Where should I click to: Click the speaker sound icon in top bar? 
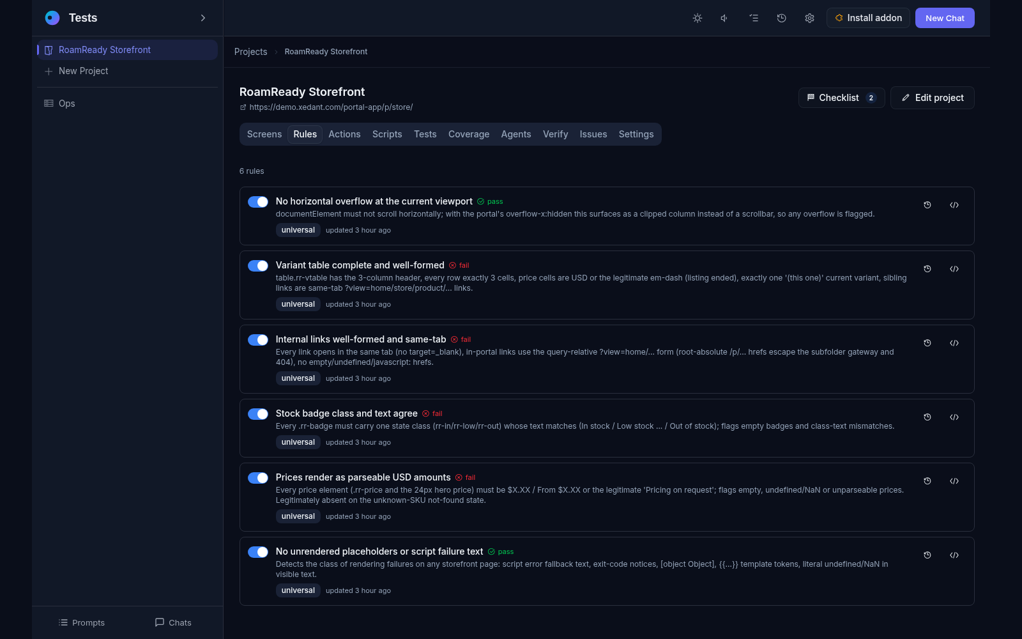coord(725,18)
